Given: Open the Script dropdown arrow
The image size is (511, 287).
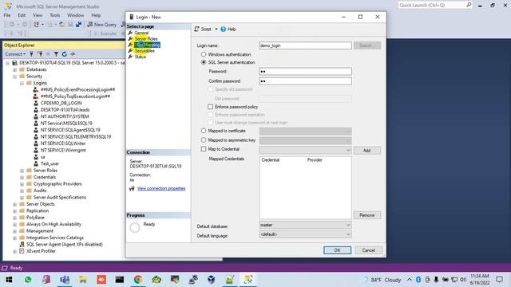Looking at the screenshot, I should tap(216, 29).
